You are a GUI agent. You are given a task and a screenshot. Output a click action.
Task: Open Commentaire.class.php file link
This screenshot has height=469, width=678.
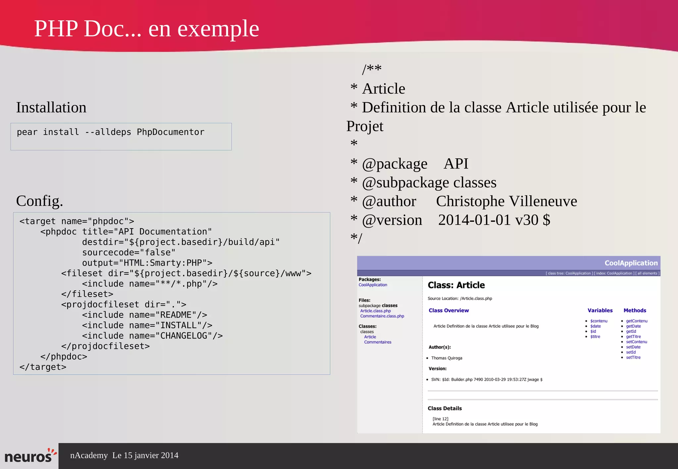pyautogui.click(x=382, y=316)
